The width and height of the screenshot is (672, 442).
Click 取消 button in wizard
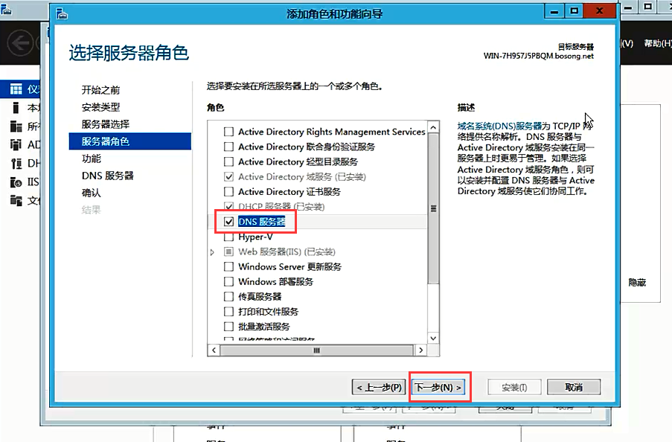click(574, 387)
